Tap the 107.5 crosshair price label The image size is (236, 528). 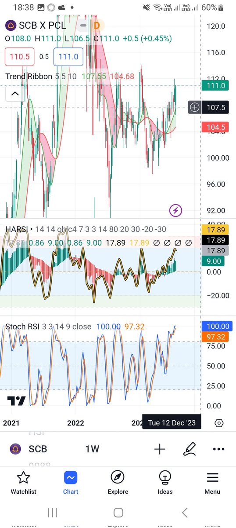[215, 107]
